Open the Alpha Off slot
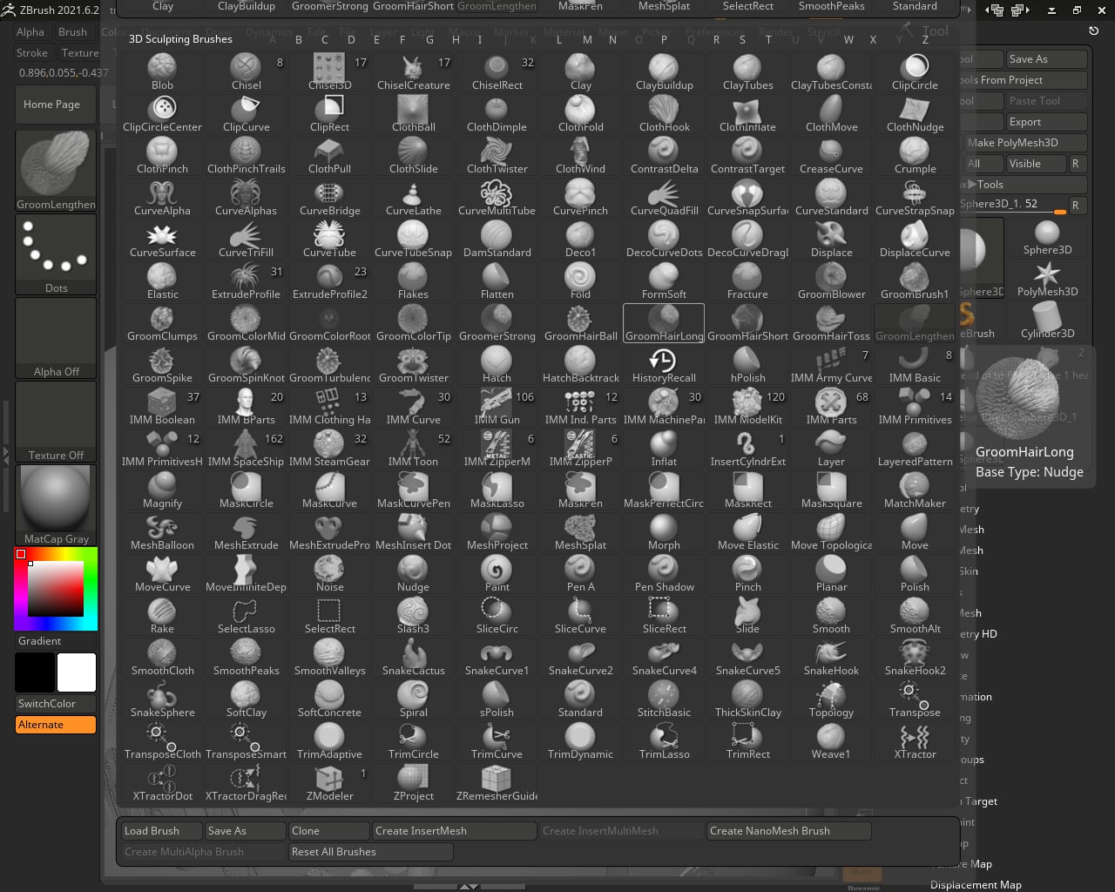 (x=56, y=338)
